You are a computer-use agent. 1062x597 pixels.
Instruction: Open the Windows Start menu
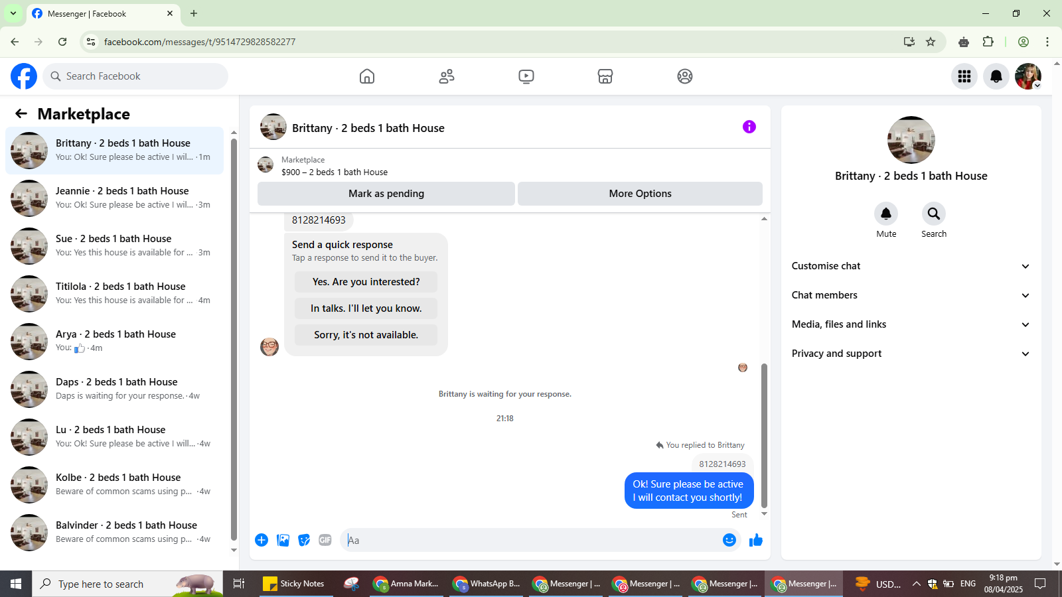[16, 584]
